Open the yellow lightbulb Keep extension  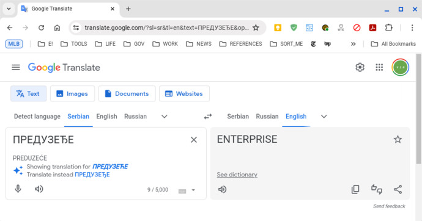click(278, 27)
